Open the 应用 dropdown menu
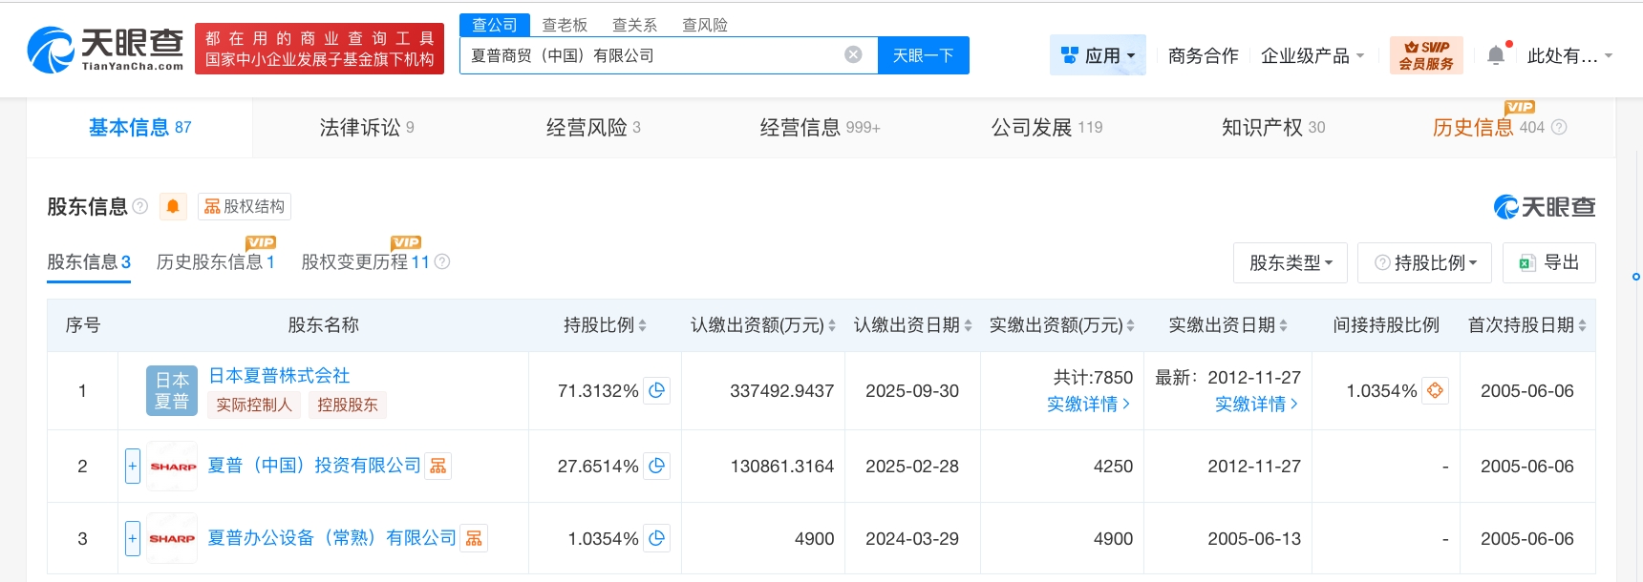1643x582 pixels. 1098,56
